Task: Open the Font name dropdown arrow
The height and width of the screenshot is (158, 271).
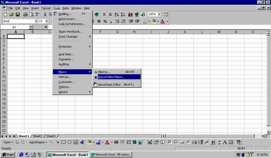Action: [36, 21]
